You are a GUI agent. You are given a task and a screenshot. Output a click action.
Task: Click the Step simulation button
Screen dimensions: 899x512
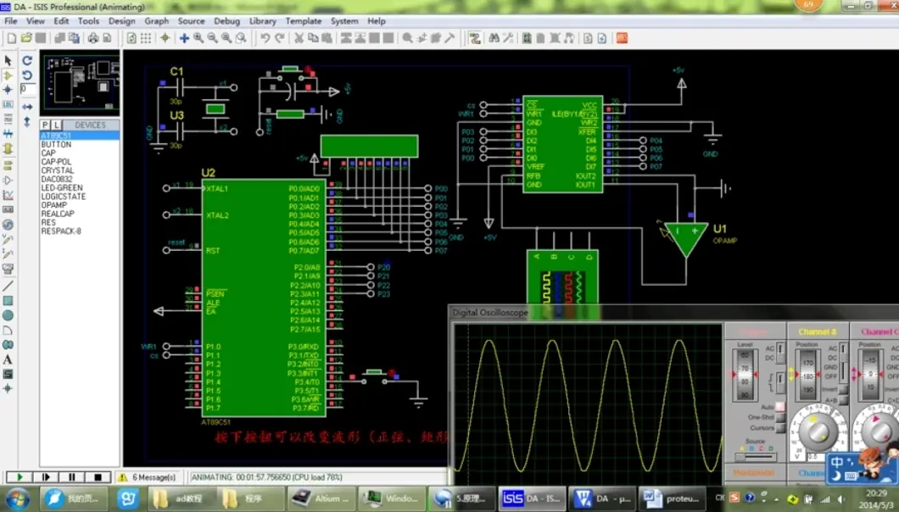point(45,477)
